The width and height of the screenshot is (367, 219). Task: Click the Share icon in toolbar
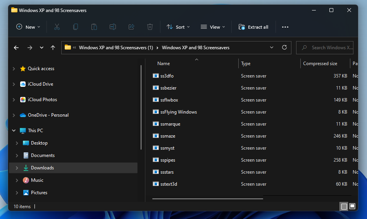tap(131, 27)
